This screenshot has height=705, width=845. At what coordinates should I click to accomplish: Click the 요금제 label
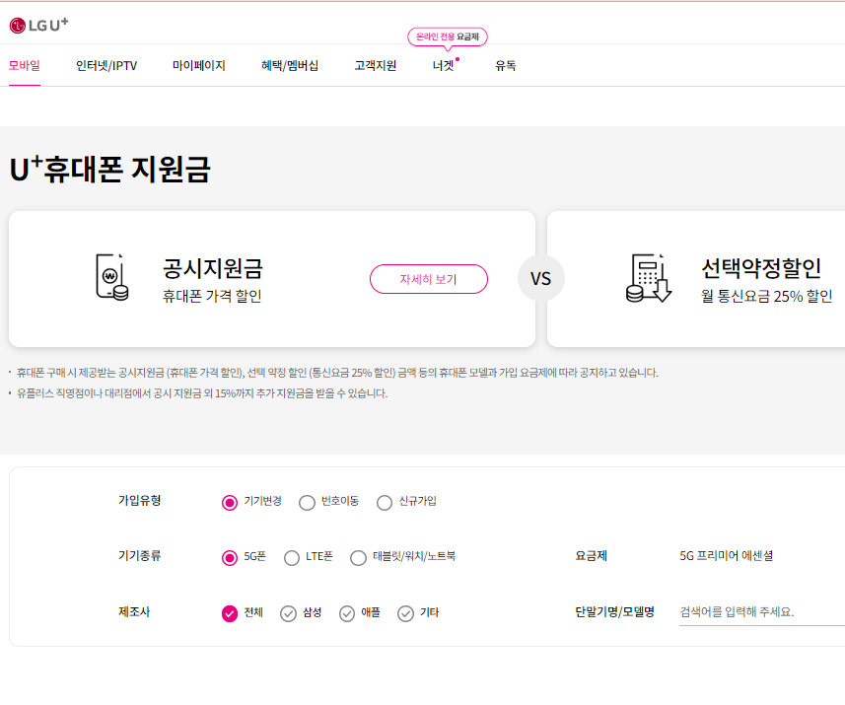click(592, 556)
